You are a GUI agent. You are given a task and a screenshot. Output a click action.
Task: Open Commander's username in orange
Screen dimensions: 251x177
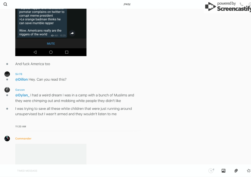click(23, 139)
